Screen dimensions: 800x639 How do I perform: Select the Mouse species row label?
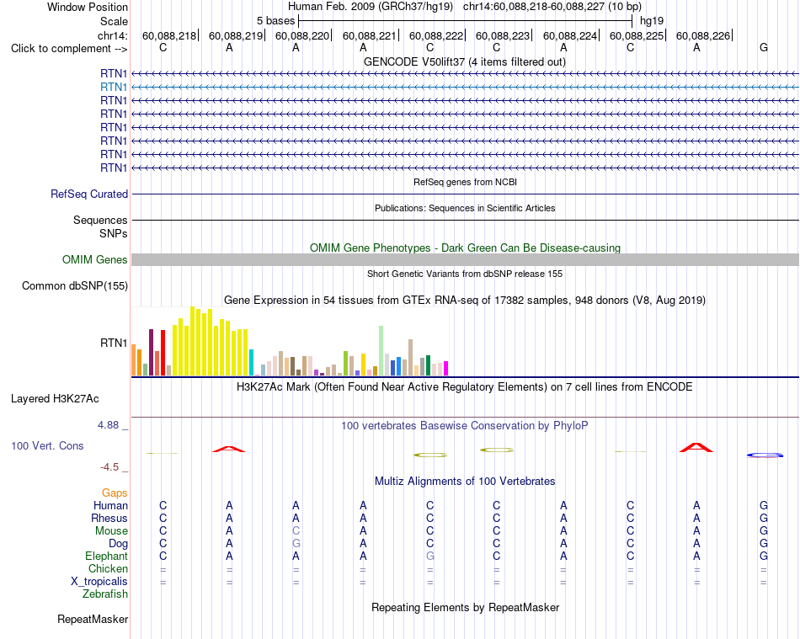pyautogui.click(x=111, y=531)
